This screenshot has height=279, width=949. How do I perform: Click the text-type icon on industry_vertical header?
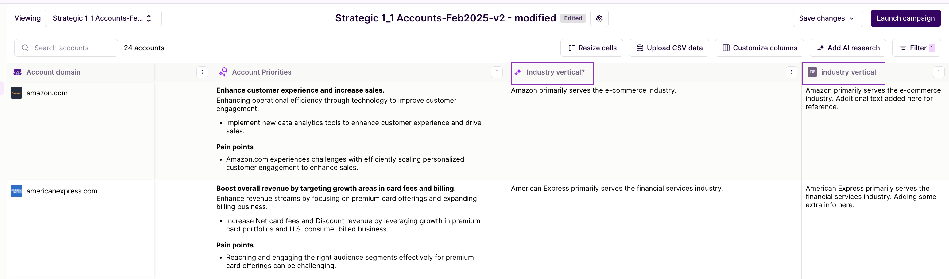pyautogui.click(x=813, y=72)
